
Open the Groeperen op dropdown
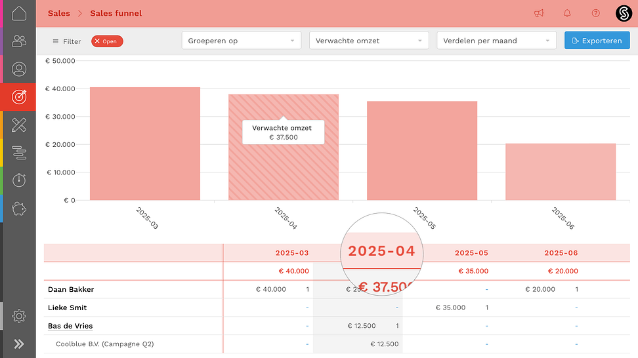pyautogui.click(x=242, y=41)
